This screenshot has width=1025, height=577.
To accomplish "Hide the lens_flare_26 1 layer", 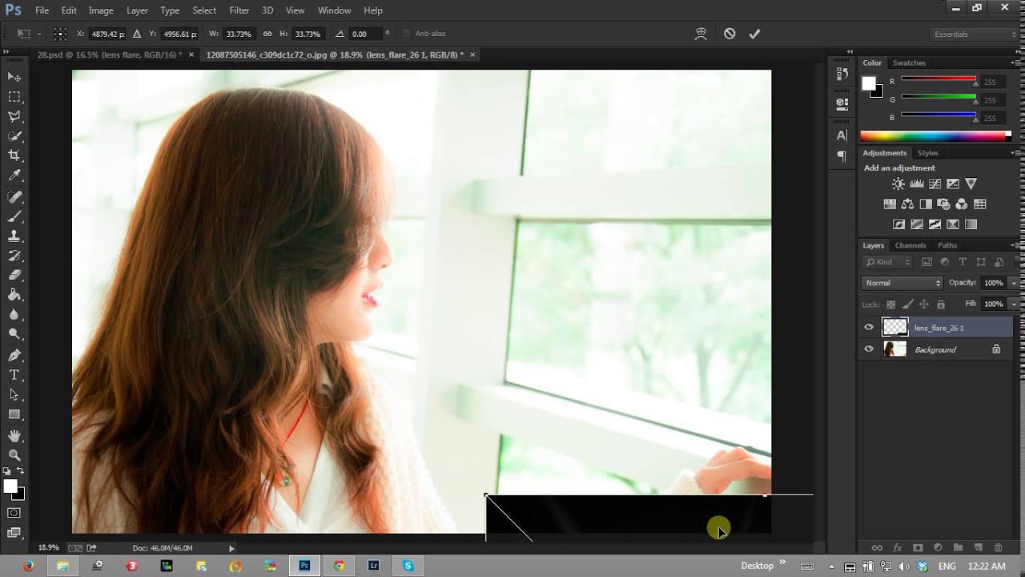I will 869,327.
